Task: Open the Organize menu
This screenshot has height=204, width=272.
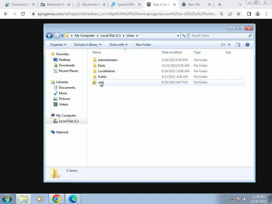Action: click(x=58, y=45)
